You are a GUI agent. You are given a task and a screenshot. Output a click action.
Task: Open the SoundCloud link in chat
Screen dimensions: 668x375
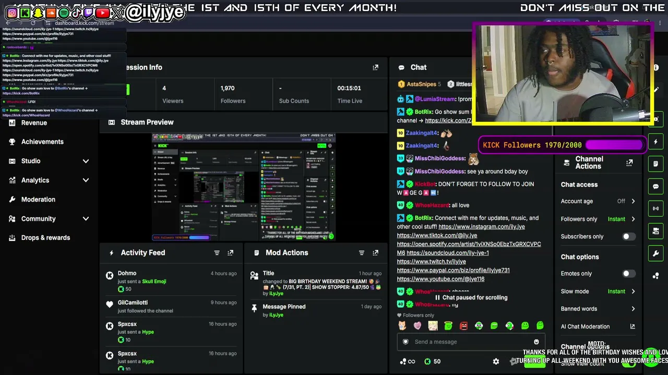(448, 253)
